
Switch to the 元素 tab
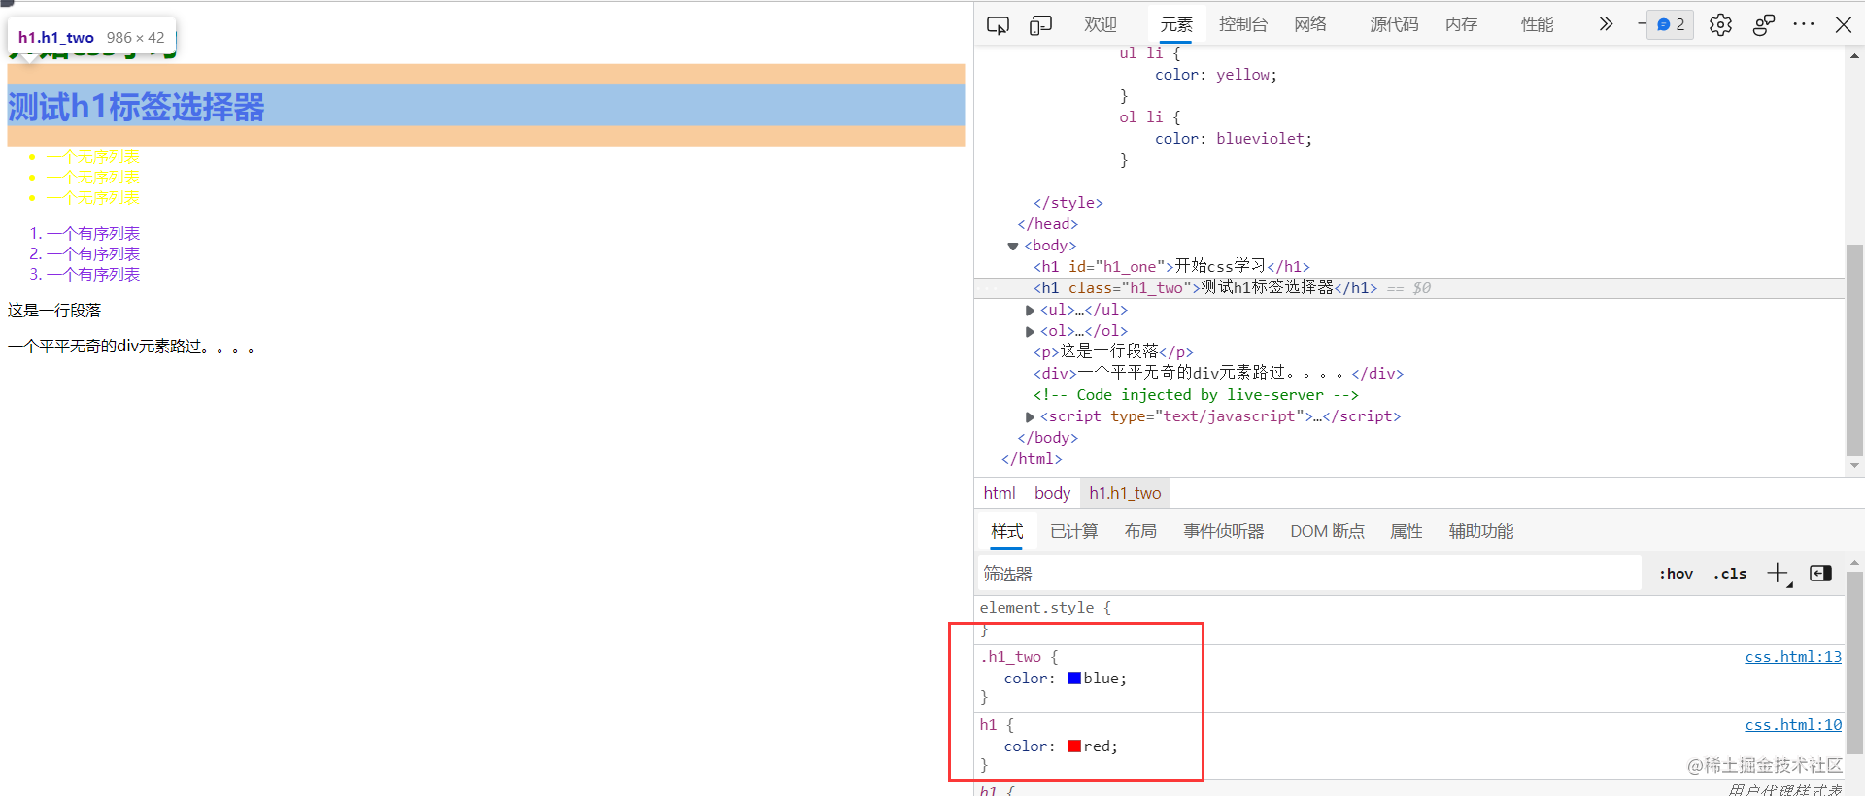1176,24
